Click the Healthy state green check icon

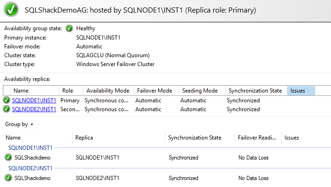(x=69, y=28)
